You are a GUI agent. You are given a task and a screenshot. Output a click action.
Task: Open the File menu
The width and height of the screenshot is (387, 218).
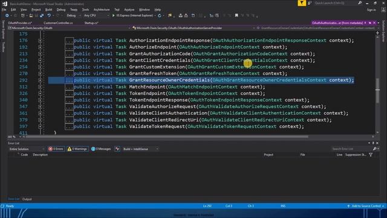coord(4,10)
